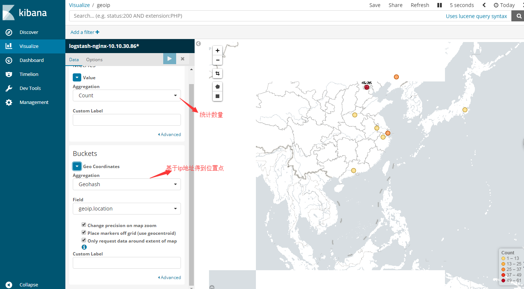The height and width of the screenshot is (289, 524).
Task: Toggle Change precision on map zoom
Action: click(84, 224)
